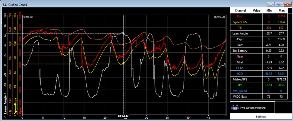Image resolution: width=293 pixels, height=121 pixels.
Task: Click the Min column header
Action: click(x=269, y=11)
